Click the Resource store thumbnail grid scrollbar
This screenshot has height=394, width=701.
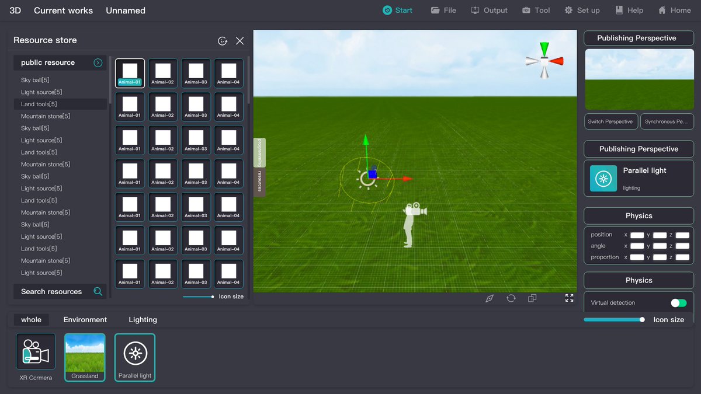click(x=248, y=80)
